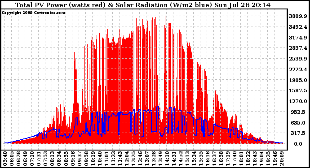Click the 18:43 time label
The image size is (310, 168).
(255, 159)
